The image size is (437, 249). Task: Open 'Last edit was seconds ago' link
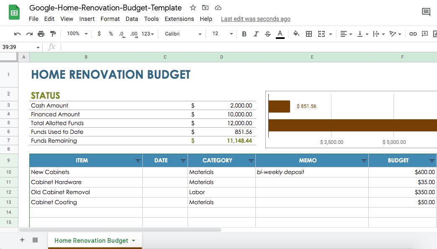[256, 19]
